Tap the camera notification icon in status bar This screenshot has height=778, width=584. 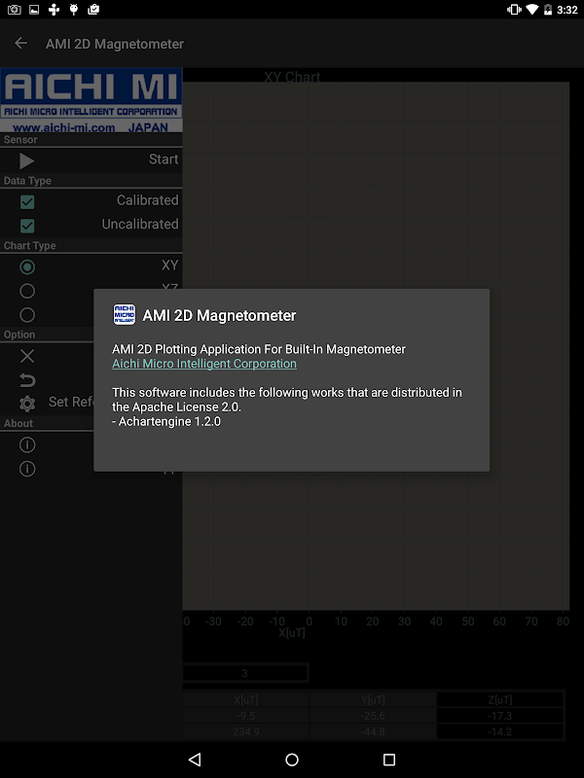click(14, 10)
